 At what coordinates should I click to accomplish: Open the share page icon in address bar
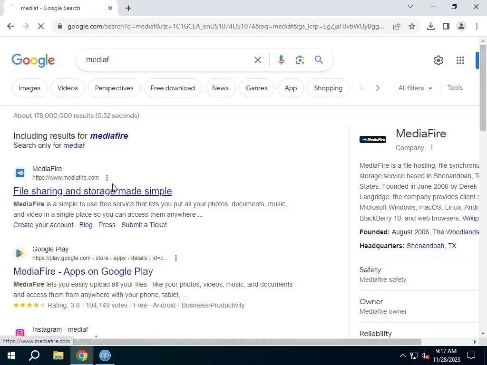[397, 27]
